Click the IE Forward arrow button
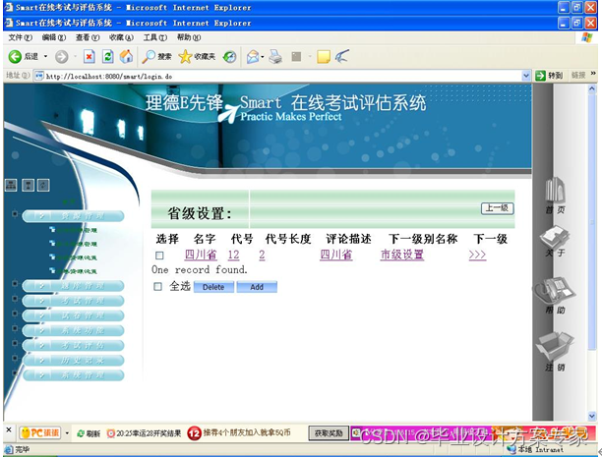This screenshot has width=602, height=457. coord(61,57)
